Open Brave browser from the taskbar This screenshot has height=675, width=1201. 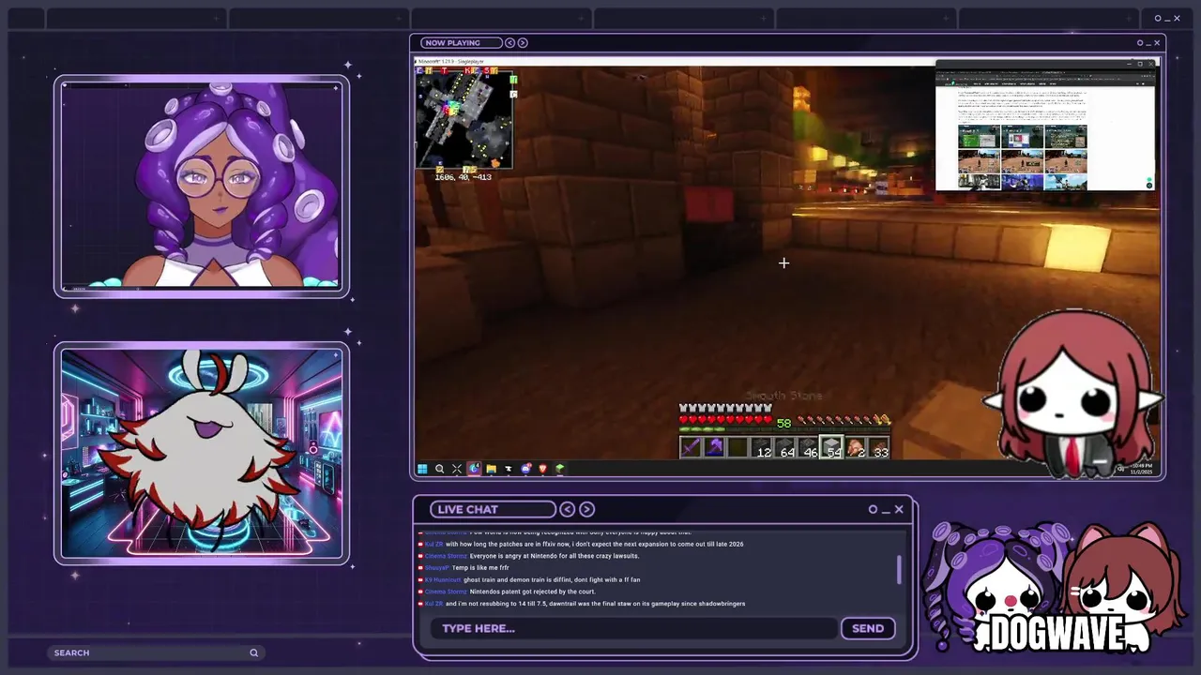coord(542,469)
